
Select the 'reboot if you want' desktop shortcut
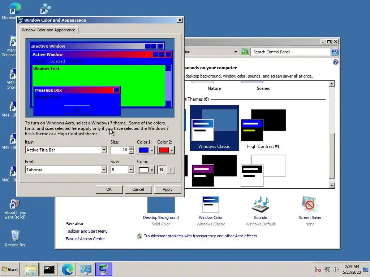(x=15, y=209)
